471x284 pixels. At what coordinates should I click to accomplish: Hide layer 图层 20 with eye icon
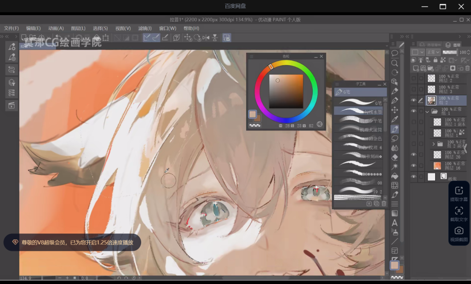pyautogui.click(x=414, y=155)
